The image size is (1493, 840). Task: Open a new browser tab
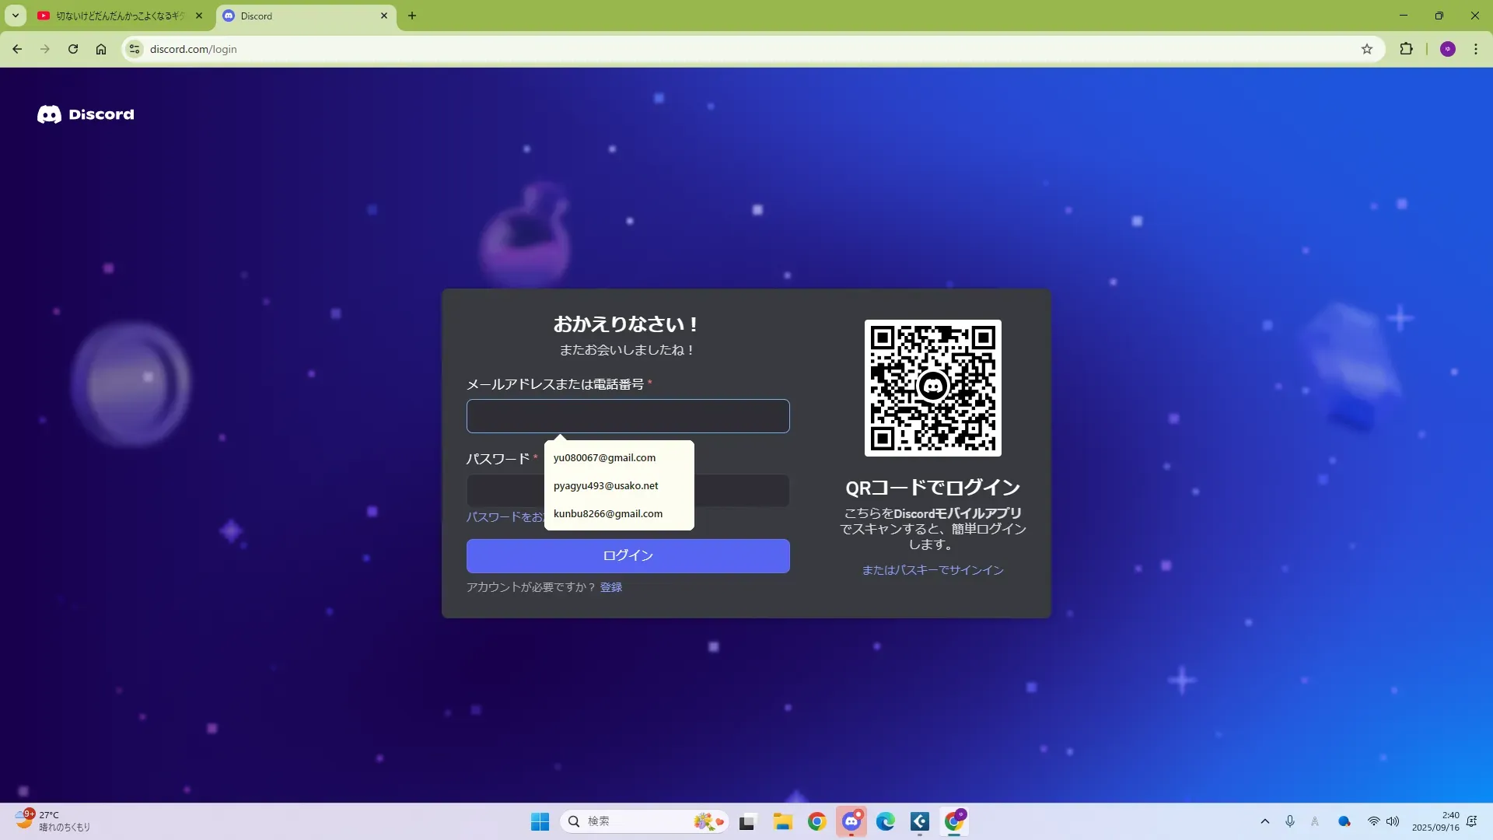click(412, 16)
